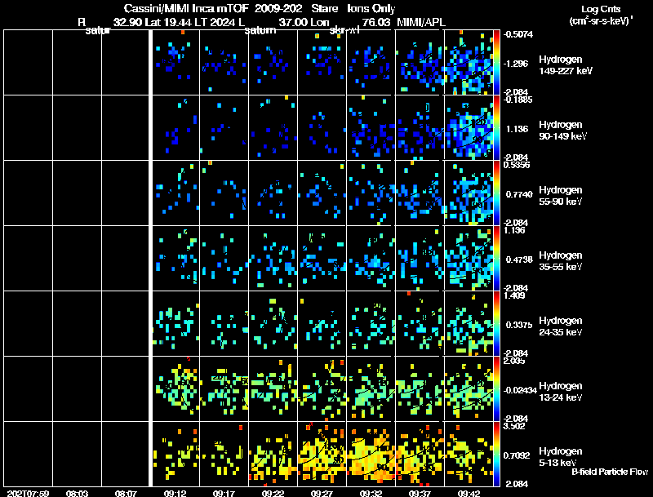The image size is (653, 497).
Task: Open the Hydrogen 5-13 keV panel at 09:32
Action: 371,454
